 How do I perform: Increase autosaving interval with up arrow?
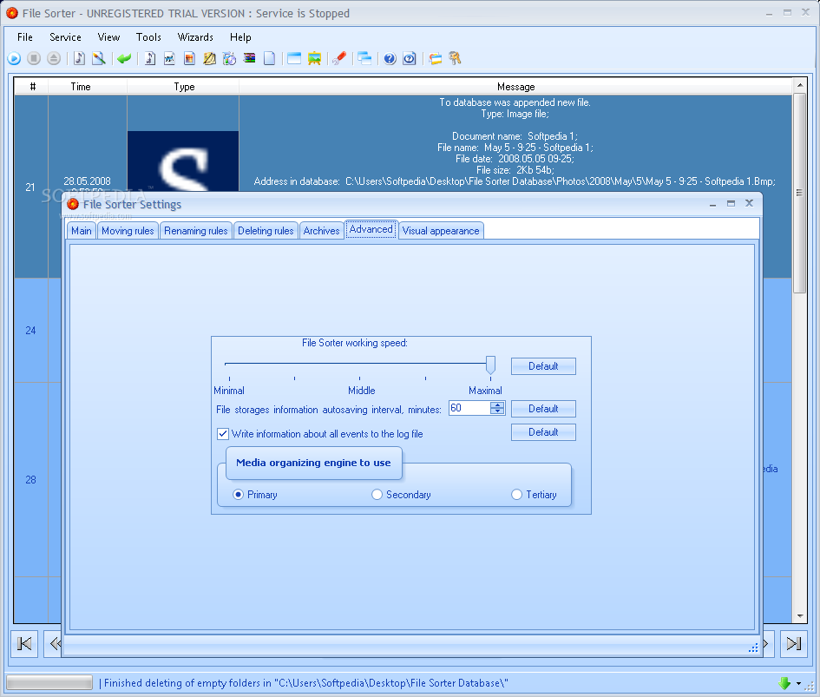pos(497,405)
